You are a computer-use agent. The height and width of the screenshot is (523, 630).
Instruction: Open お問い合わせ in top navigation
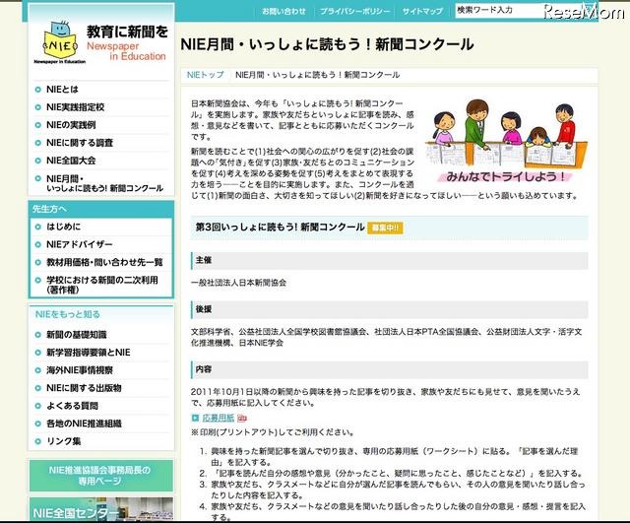[283, 11]
